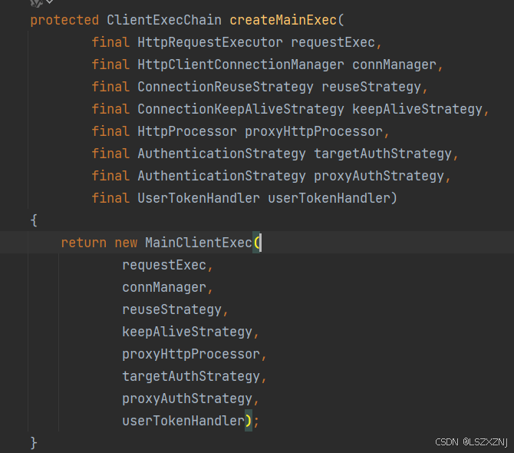Click proxyAuthStrategy argument in constructor call
Image resolution: width=514 pixels, height=453 pixels.
187,399
